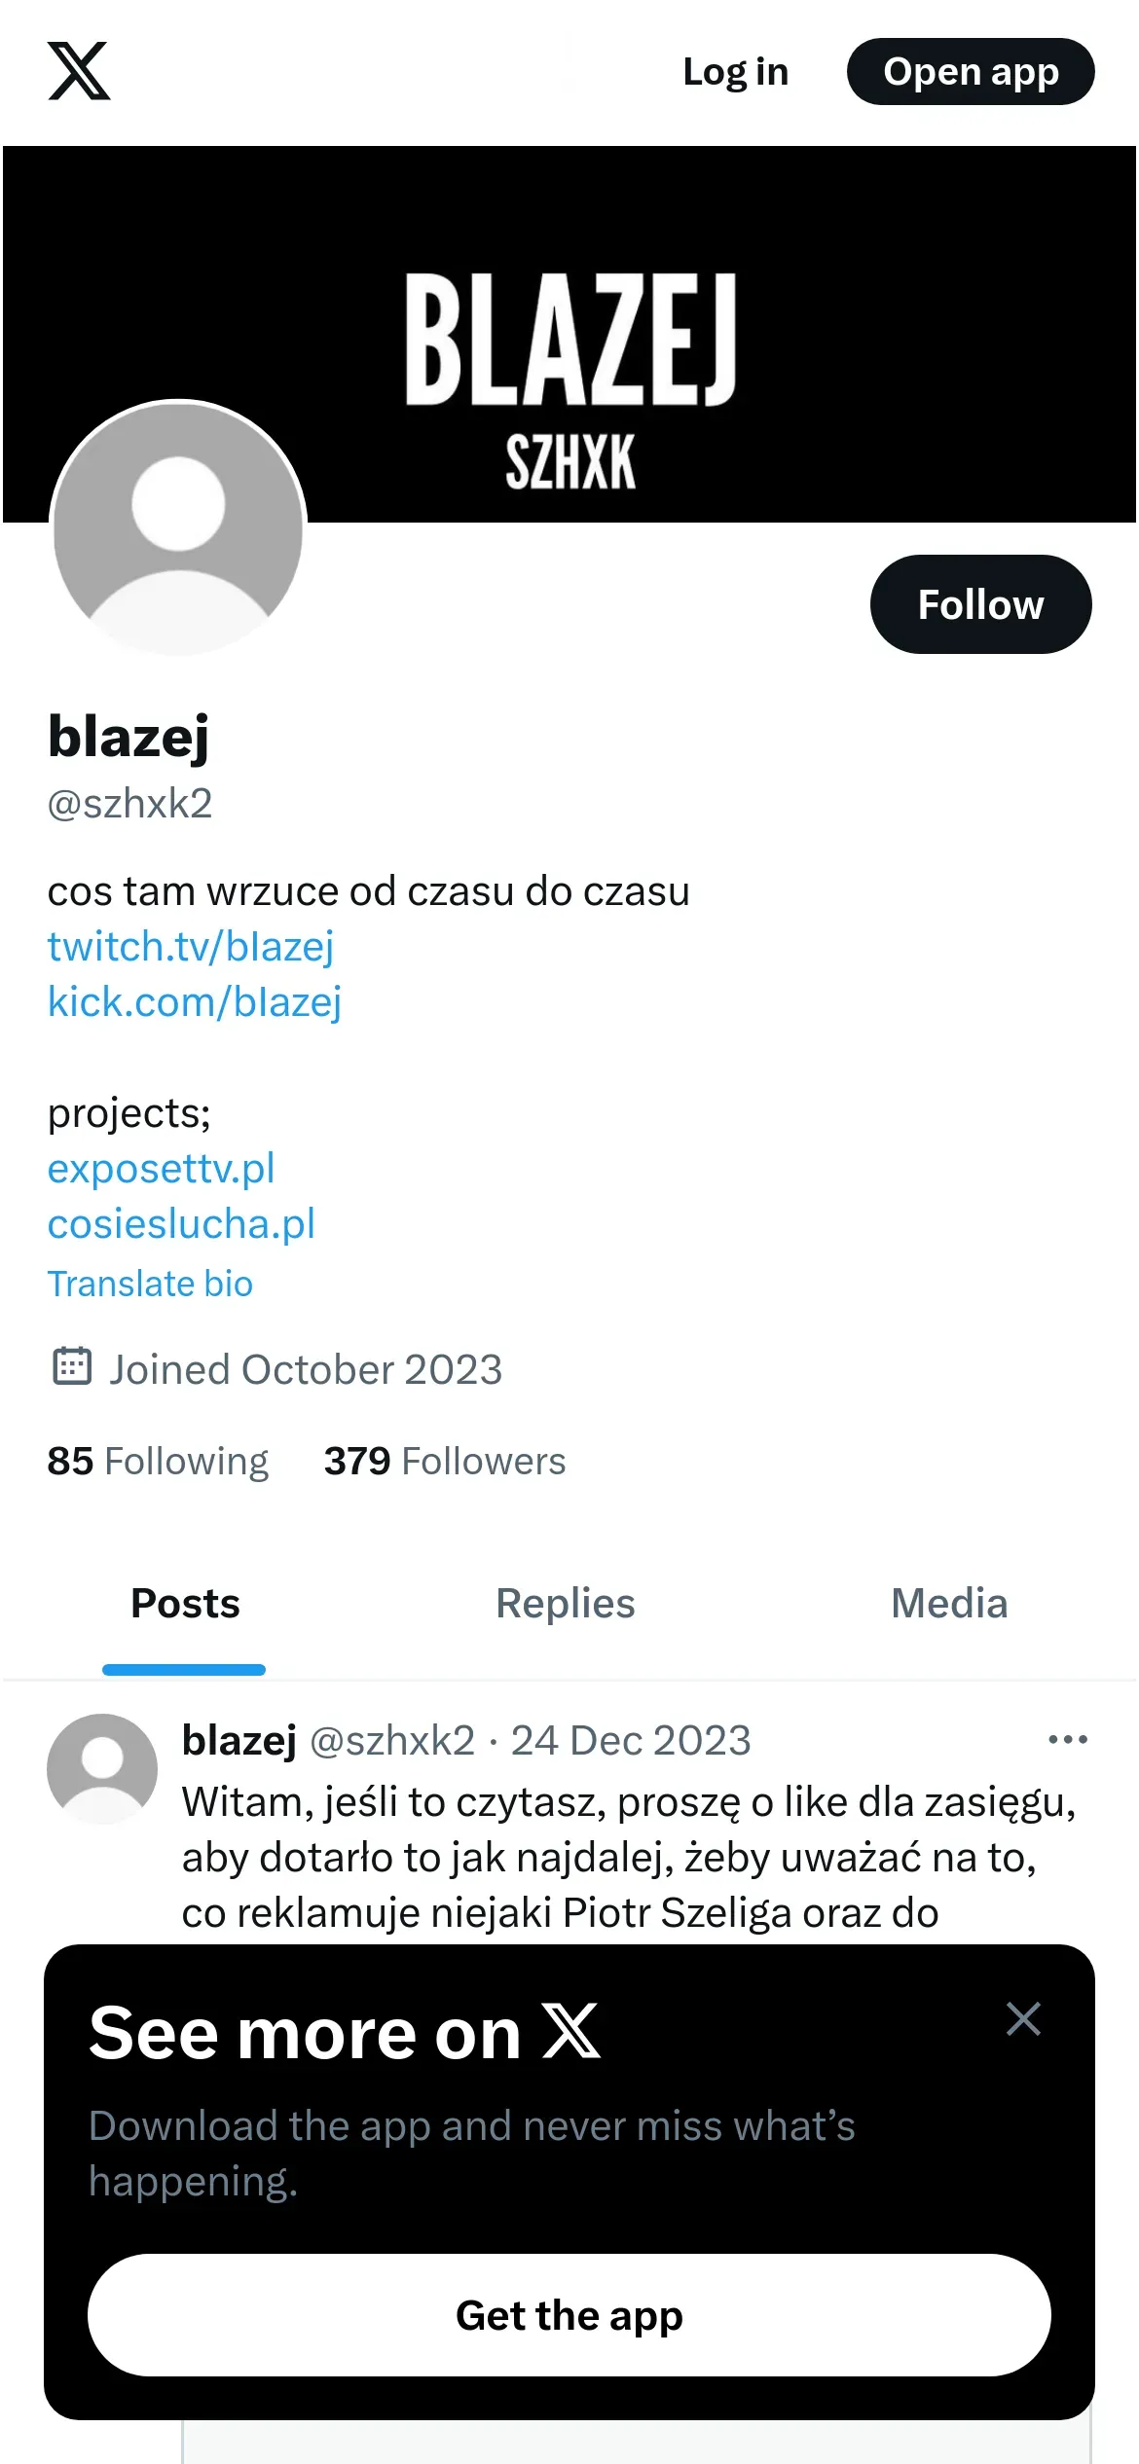Open the three-dot post options menu

click(x=1068, y=1740)
